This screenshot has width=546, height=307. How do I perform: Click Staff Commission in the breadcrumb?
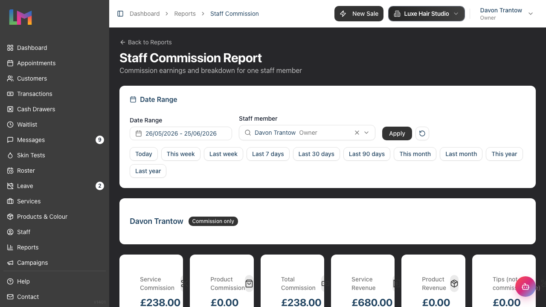coord(235,14)
